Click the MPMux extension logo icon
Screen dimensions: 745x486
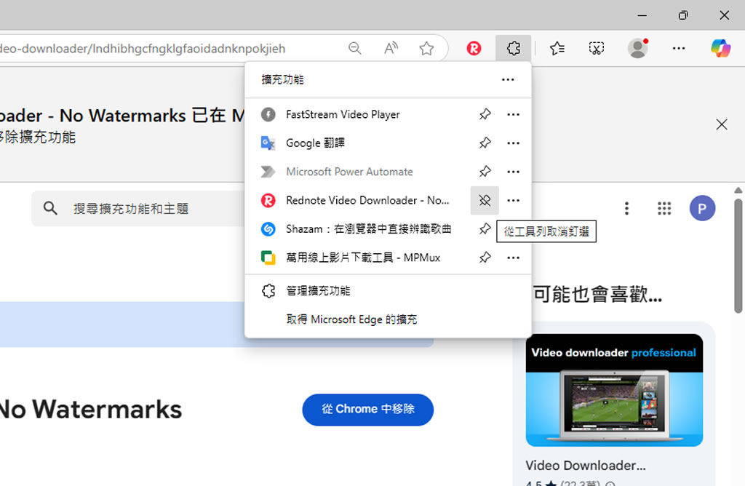[268, 258]
